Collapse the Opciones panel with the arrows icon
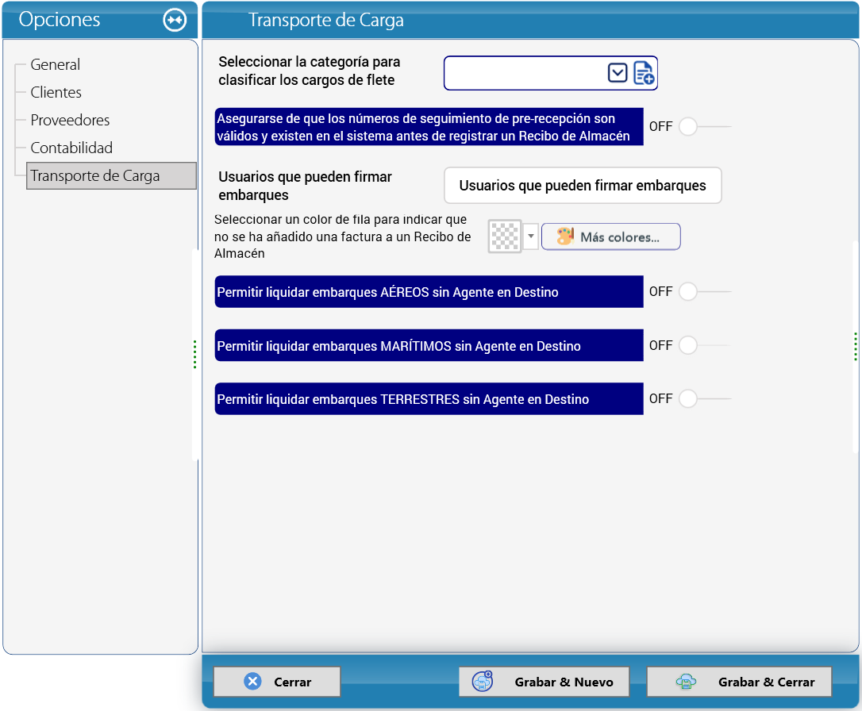The image size is (862, 711). pos(175,20)
